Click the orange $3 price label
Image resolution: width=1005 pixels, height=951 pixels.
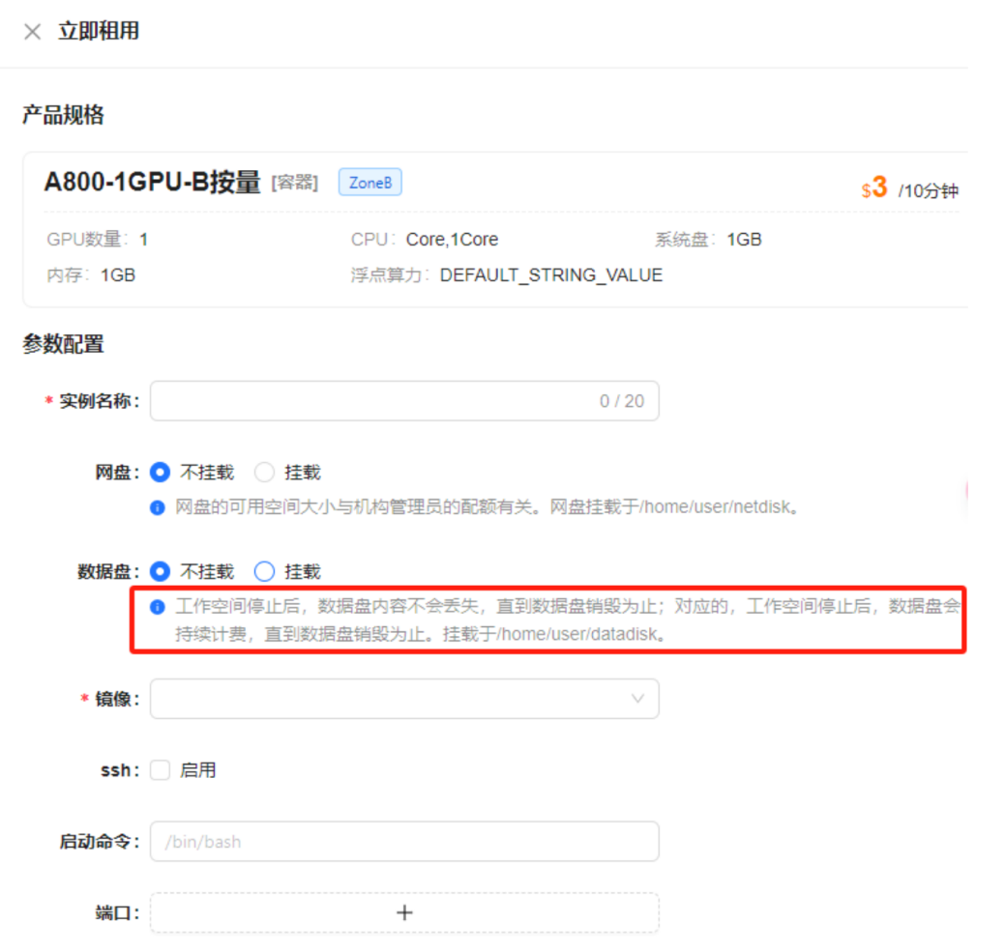click(x=874, y=187)
